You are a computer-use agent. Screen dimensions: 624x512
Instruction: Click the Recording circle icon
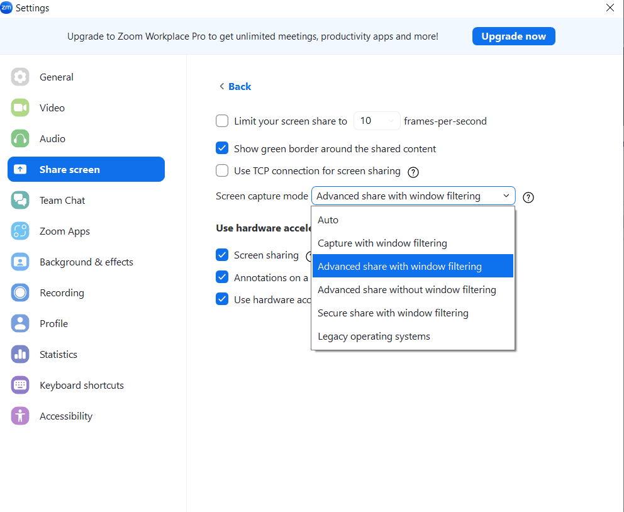pyautogui.click(x=20, y=292)
